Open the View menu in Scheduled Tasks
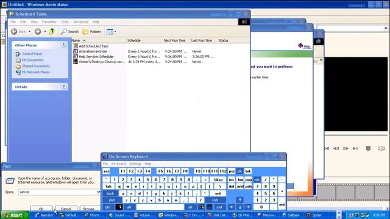390x219 pixels. (x=34, y=22)
